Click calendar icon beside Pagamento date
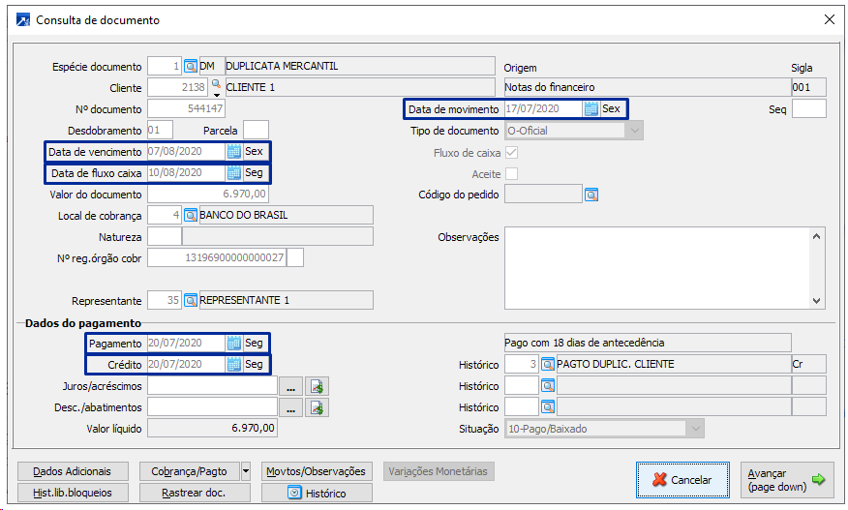The image size is (848, 510). (233, 344)
